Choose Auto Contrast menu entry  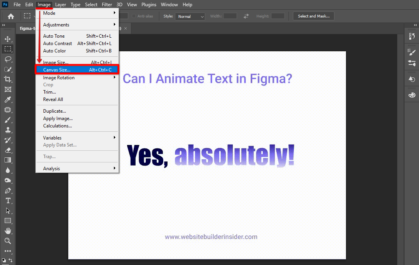click(77, 44)
